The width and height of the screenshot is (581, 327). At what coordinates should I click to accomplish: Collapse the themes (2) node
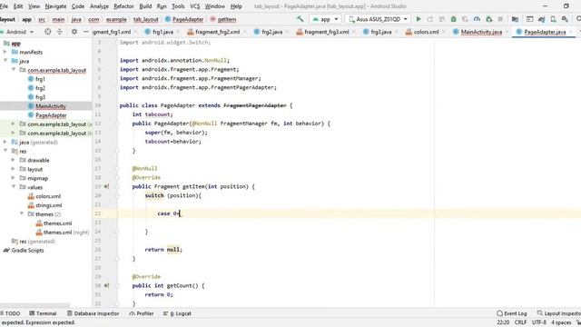pyautogui.click(x=22, y=214)
